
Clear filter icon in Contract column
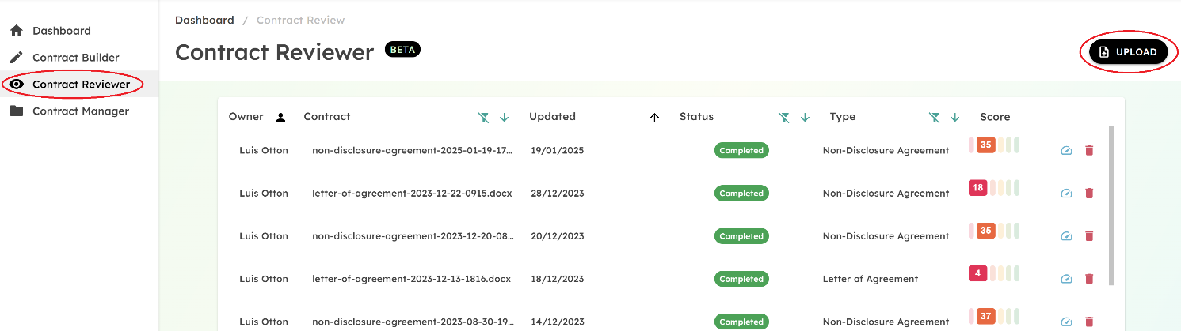[x=484, y=117]
